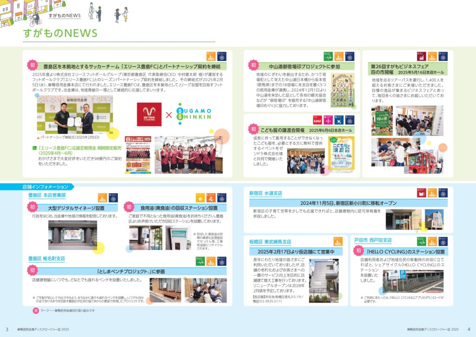Click the 中山道御宿場印 poster image
This screenshot has height=337, width=476.
point(343,90)
